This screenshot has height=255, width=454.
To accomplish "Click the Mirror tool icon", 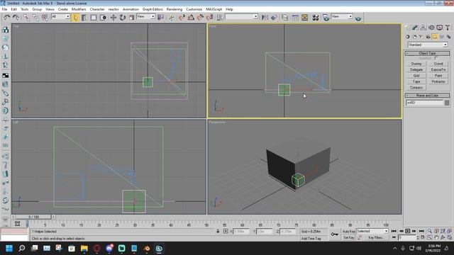I will point(265,18).
